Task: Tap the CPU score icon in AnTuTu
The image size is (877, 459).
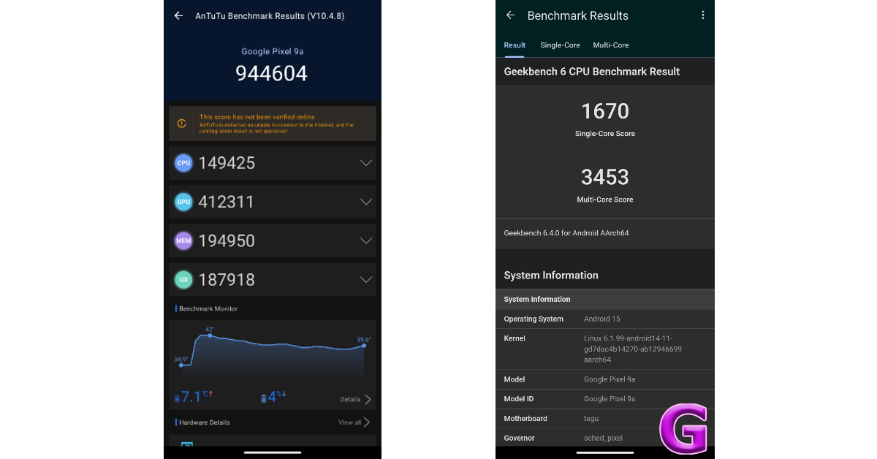Action: pyautogui.click(x=183, y=163)
